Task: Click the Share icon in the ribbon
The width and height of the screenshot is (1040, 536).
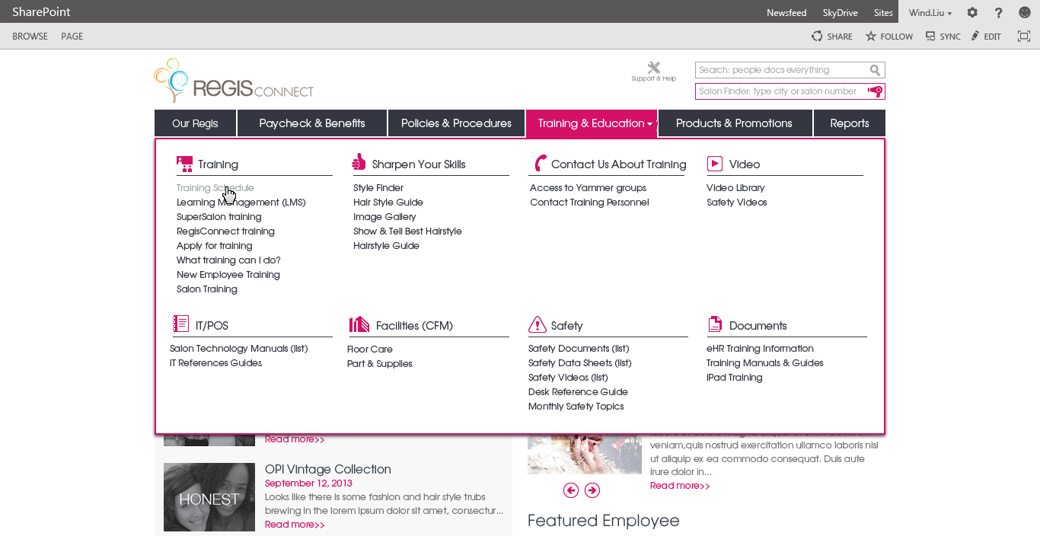Action: click(817, 36)
